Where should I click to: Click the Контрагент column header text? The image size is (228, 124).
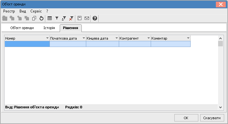(129, 38)
